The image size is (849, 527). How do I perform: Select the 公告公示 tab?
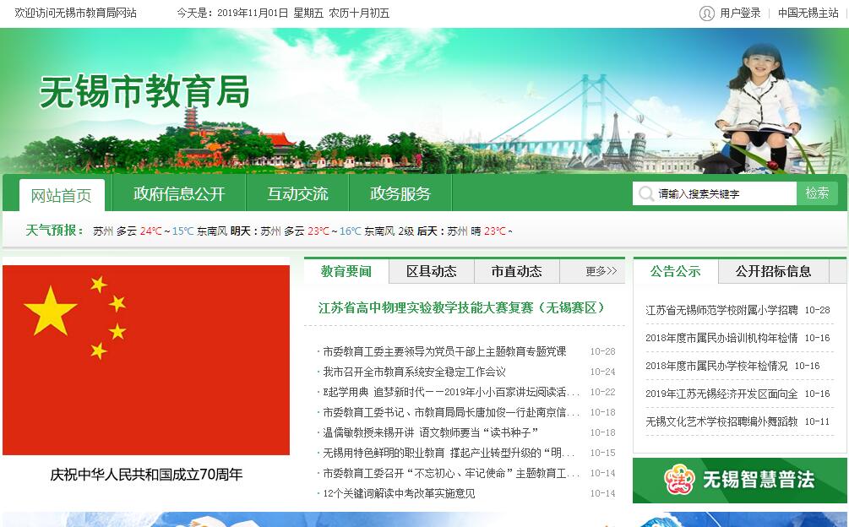(x=675, y=271)
